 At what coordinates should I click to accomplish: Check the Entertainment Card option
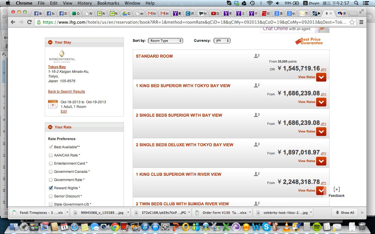(x=51, y=164)
